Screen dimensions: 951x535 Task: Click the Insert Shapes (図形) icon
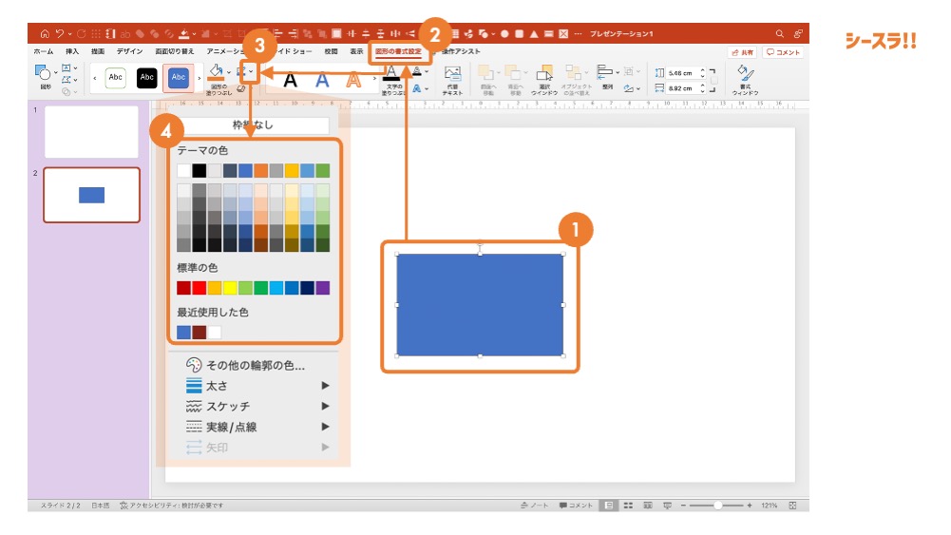tap(44, 76)
